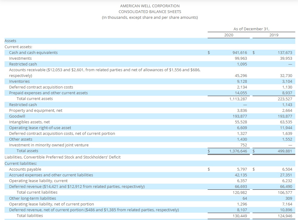This screenshot has height=220, width=298.
Task: Select intangibles 2019 value 63,535
Action: 286,122
